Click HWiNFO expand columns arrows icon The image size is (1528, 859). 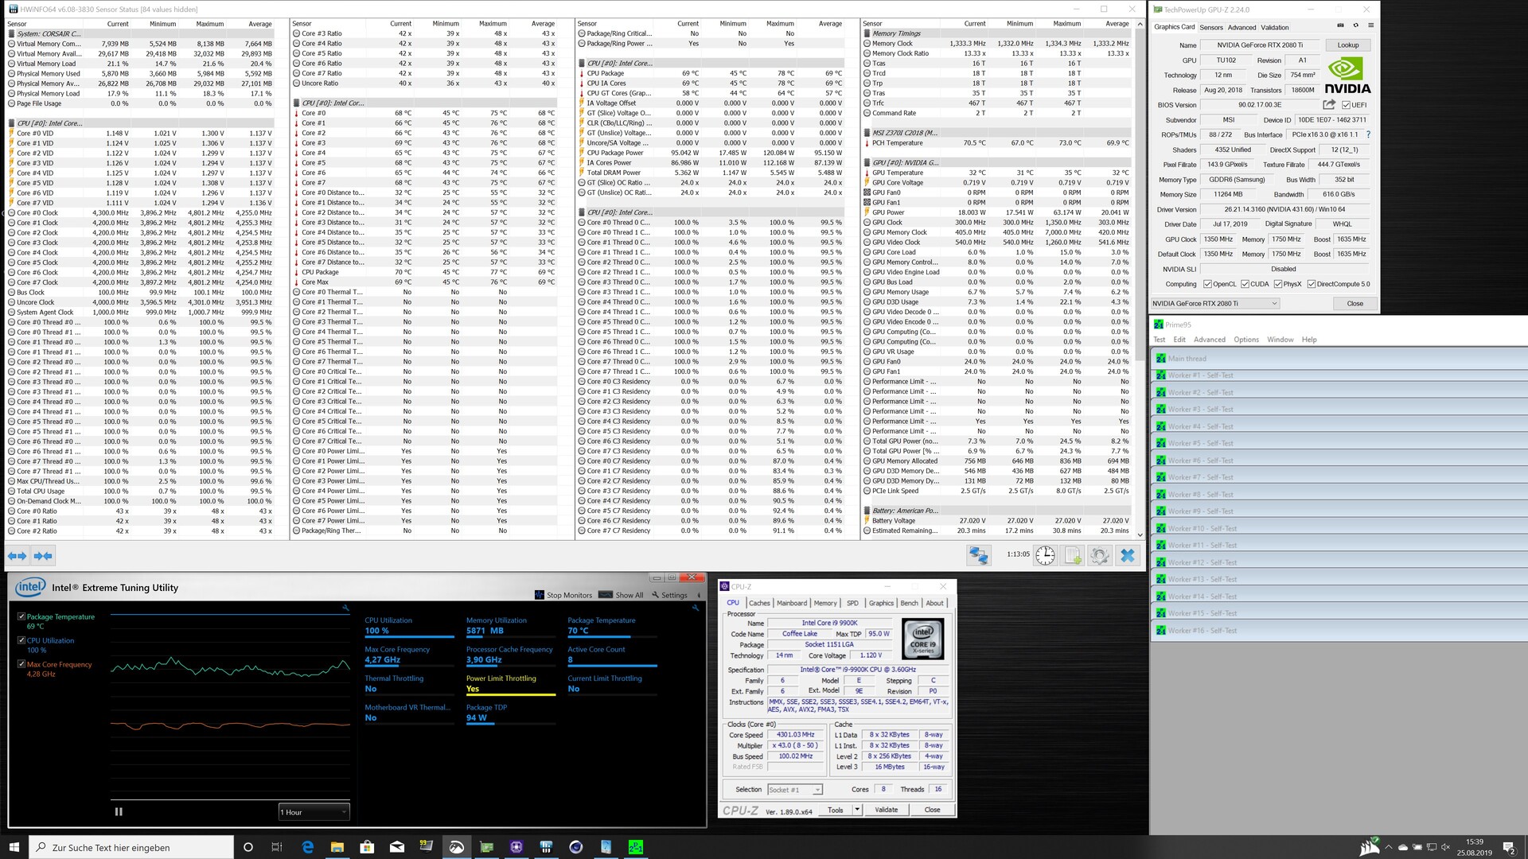[17, 556]
